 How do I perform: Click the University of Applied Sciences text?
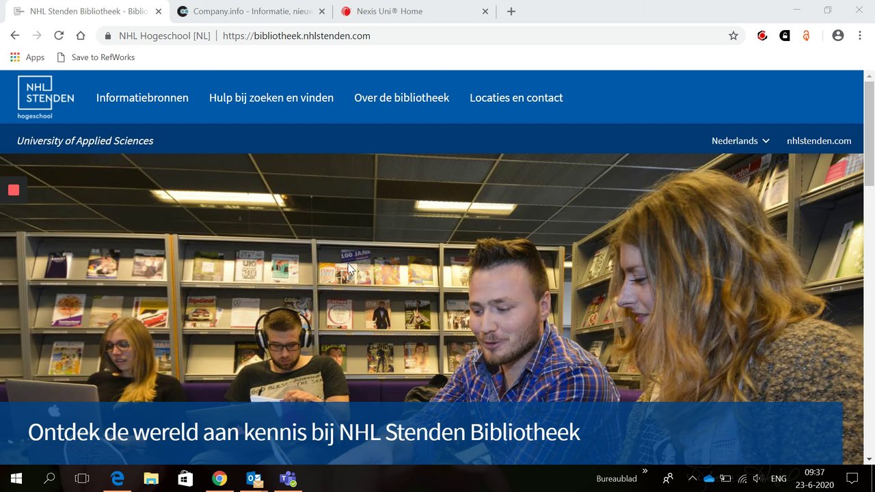85,141
